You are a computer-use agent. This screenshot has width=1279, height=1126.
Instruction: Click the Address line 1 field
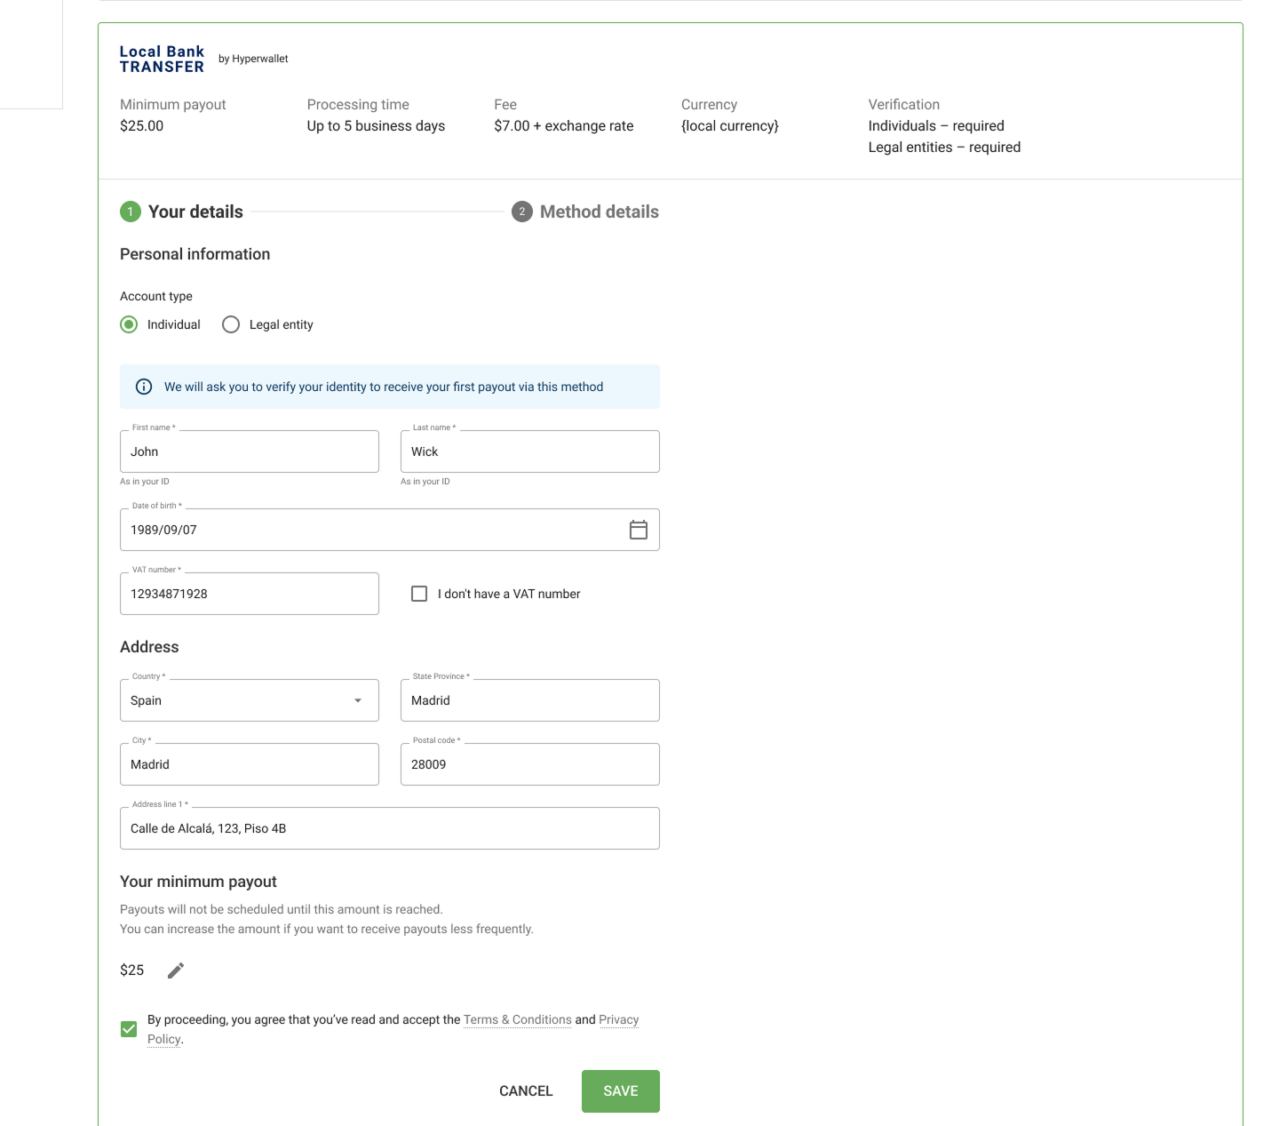(389, 828)
